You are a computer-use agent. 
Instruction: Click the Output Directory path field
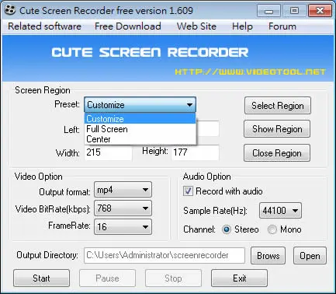point(165,255)
